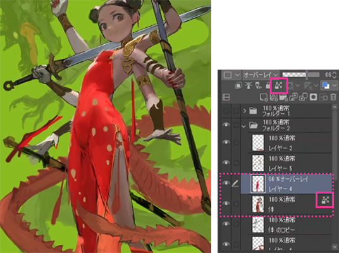339x253 pixels.
Task: Hide レイヤー 2 using its eye icon
Action: [x=226, y=142]
